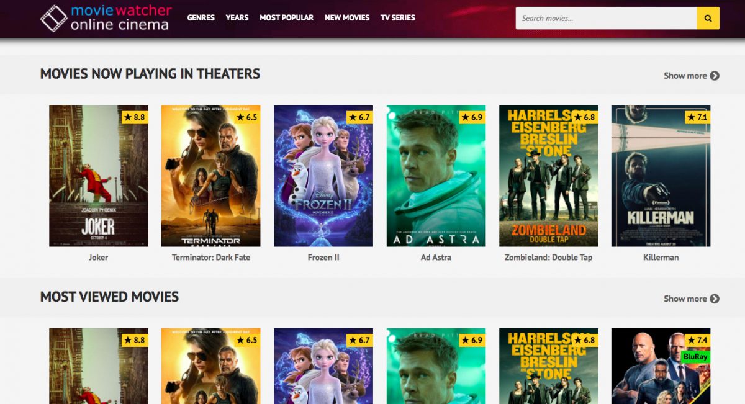Click the film reel logo icon
745x404 pixels.
coord(54,18)
